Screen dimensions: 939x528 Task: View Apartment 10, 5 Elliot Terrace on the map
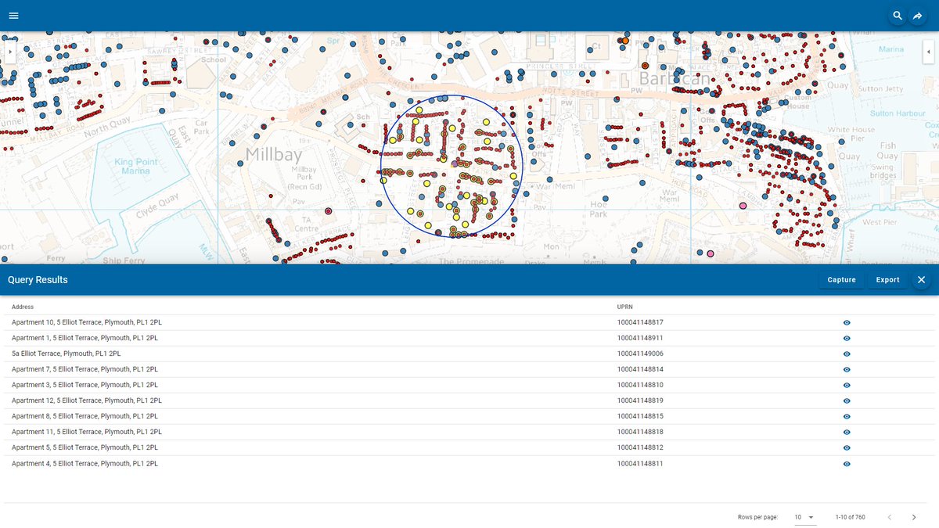846,321
